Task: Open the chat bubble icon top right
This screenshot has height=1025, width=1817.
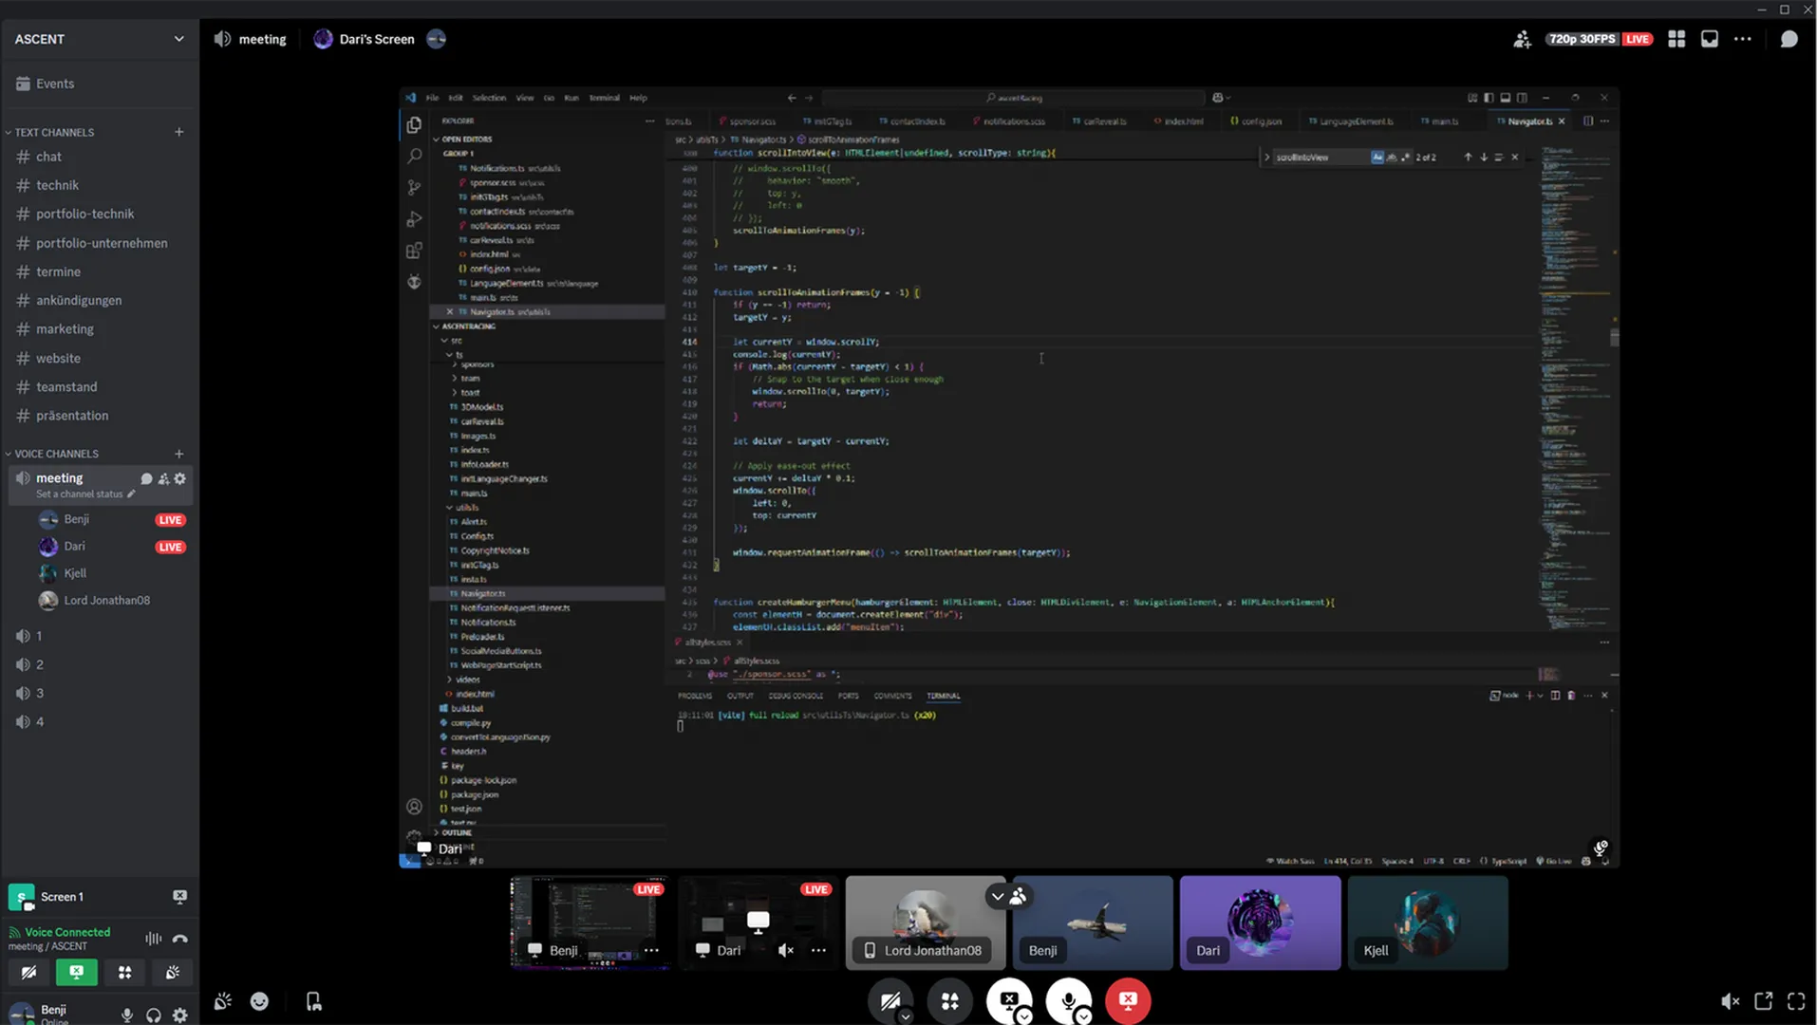Action: 1789,39
